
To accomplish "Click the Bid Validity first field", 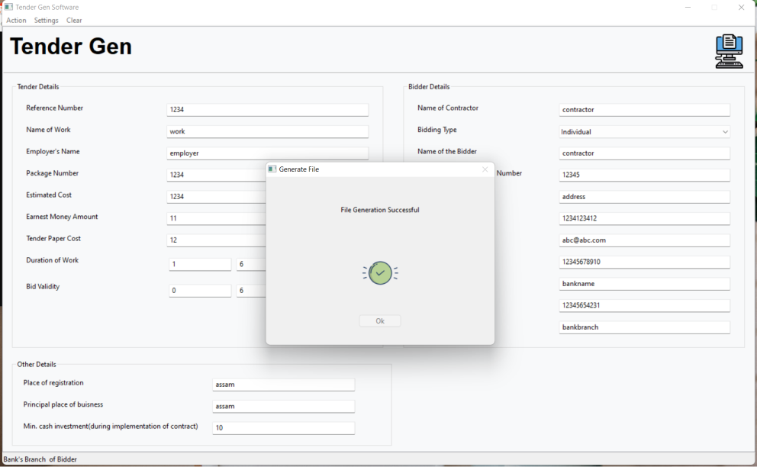I will click(x=200, y=290).
